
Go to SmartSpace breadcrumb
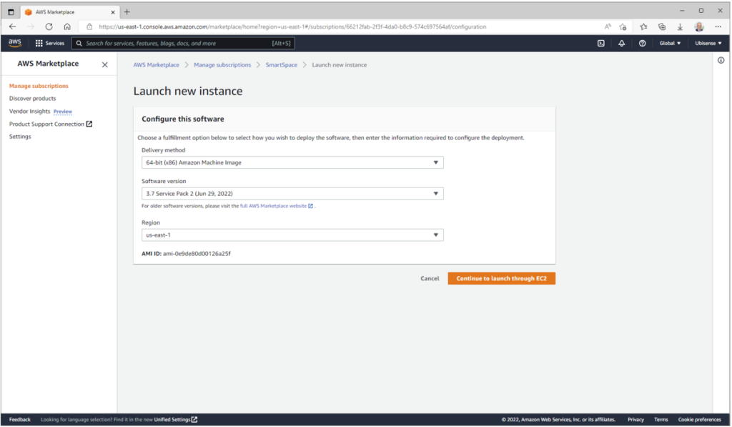(282, 65)
